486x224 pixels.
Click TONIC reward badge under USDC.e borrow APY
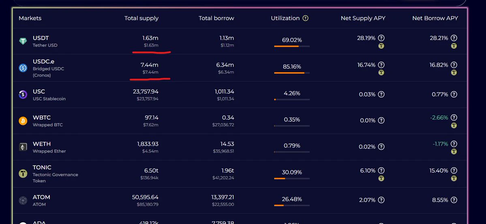click(x=454, y=73)
